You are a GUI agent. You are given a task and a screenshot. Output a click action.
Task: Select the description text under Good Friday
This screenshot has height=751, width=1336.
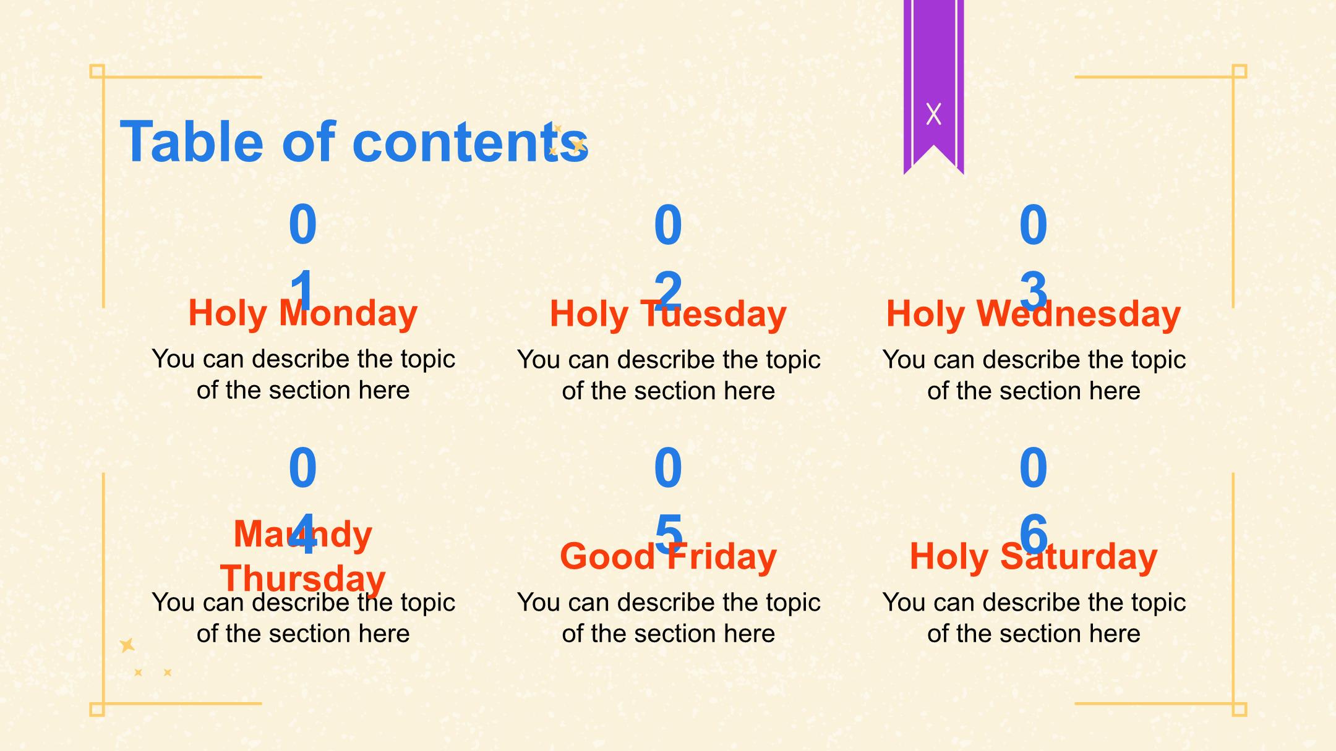[x=668, y=617]
